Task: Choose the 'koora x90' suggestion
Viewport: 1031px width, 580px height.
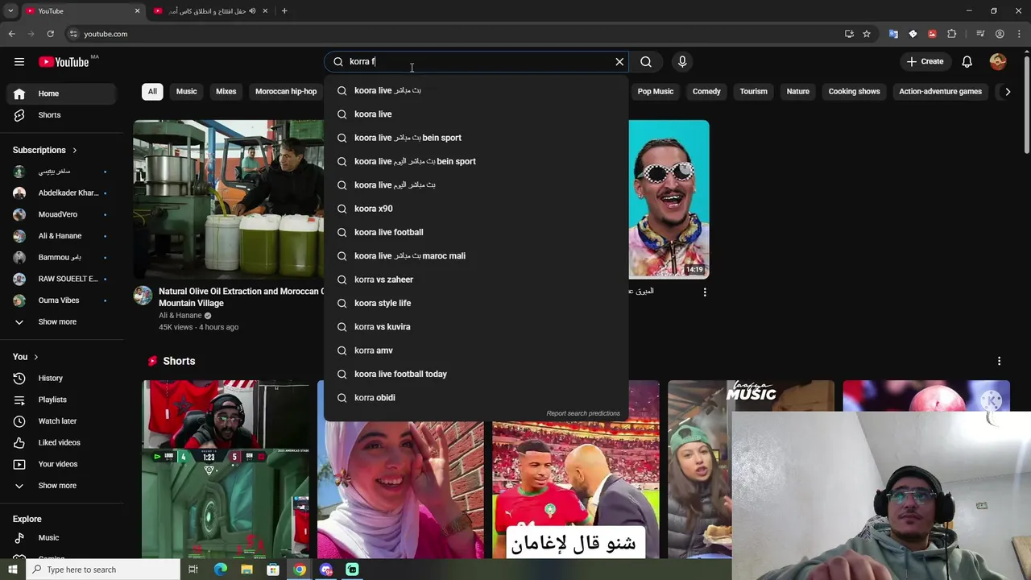Action: tap(476, 209)
